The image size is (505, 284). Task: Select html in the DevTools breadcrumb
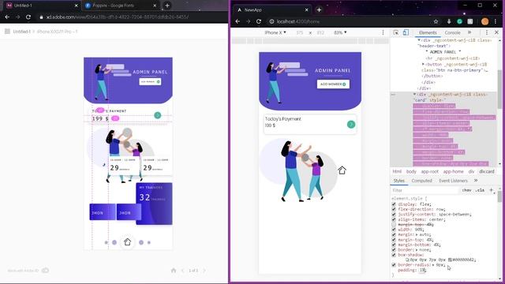[x=397, y=172]
